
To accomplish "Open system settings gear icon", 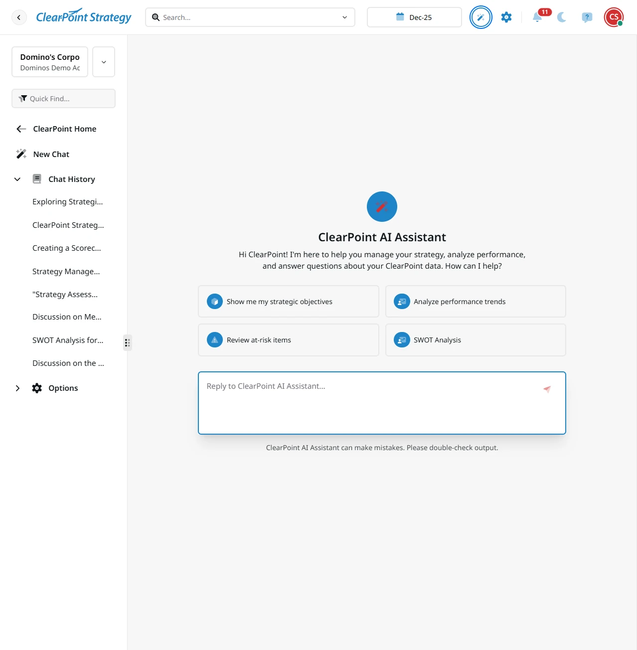I will (x=506, y=17).
